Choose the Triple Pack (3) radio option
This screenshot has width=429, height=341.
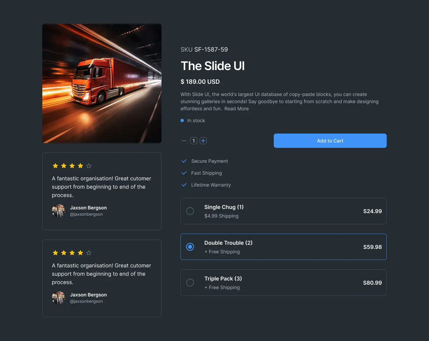point(190,283)
